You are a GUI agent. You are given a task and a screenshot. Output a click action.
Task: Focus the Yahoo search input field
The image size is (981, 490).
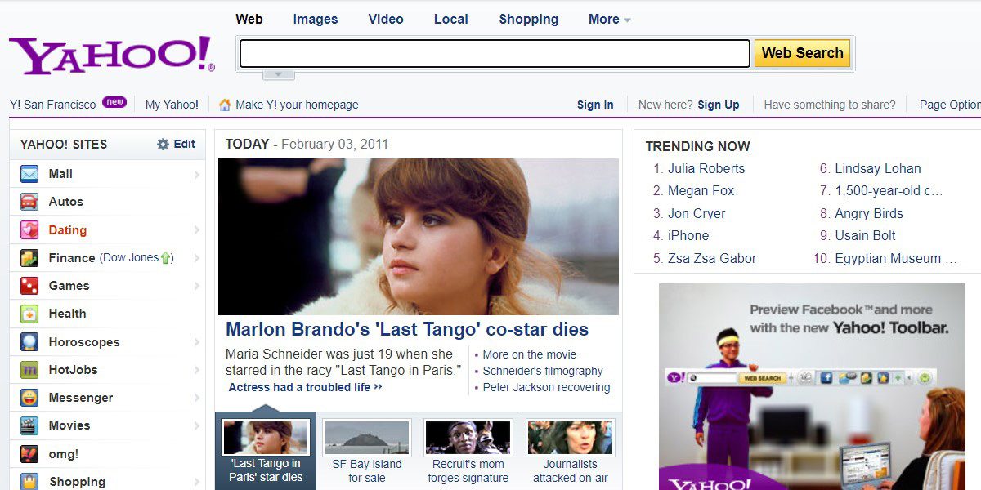pos(495,54)
